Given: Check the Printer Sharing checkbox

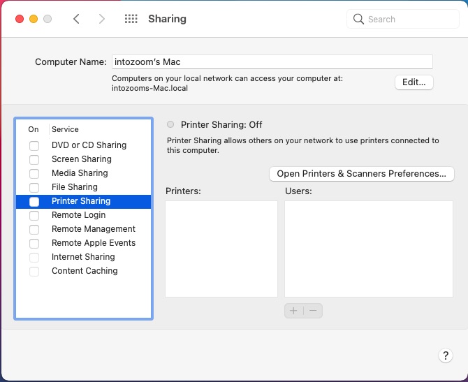Looking at the screenshot, I should 34,201.
